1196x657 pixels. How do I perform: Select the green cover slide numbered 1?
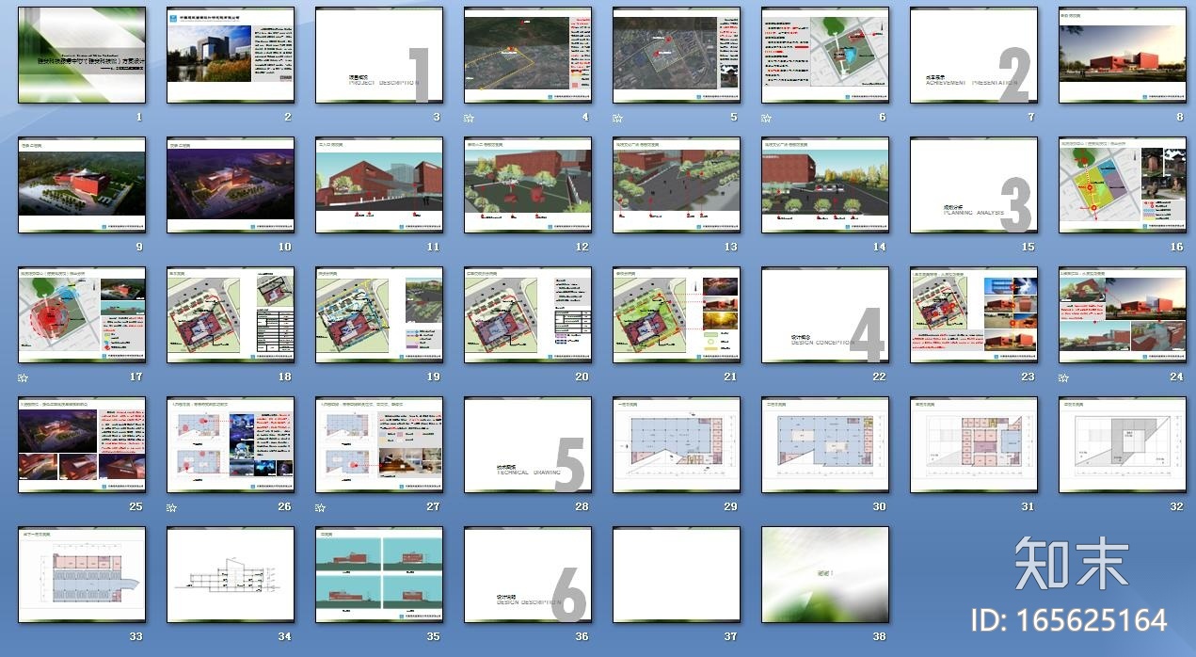(81, 54)
